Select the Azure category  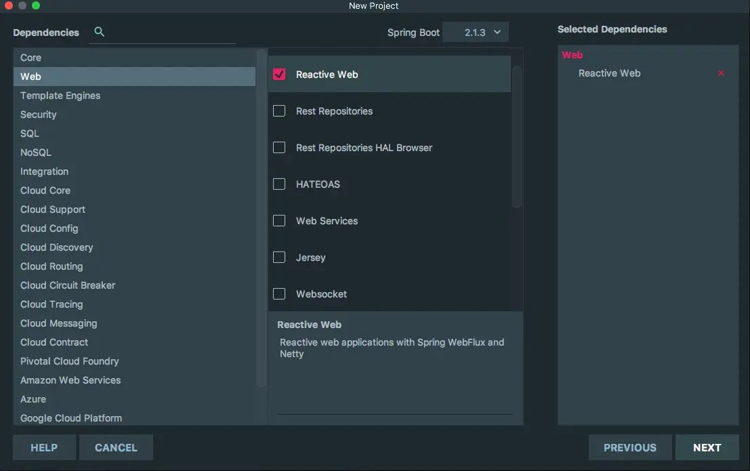[134, 399]
